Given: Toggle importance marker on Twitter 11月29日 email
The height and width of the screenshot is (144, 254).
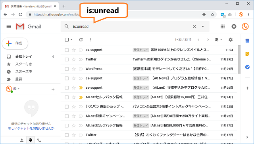Looking at the screenshot, I should [81, 59].
